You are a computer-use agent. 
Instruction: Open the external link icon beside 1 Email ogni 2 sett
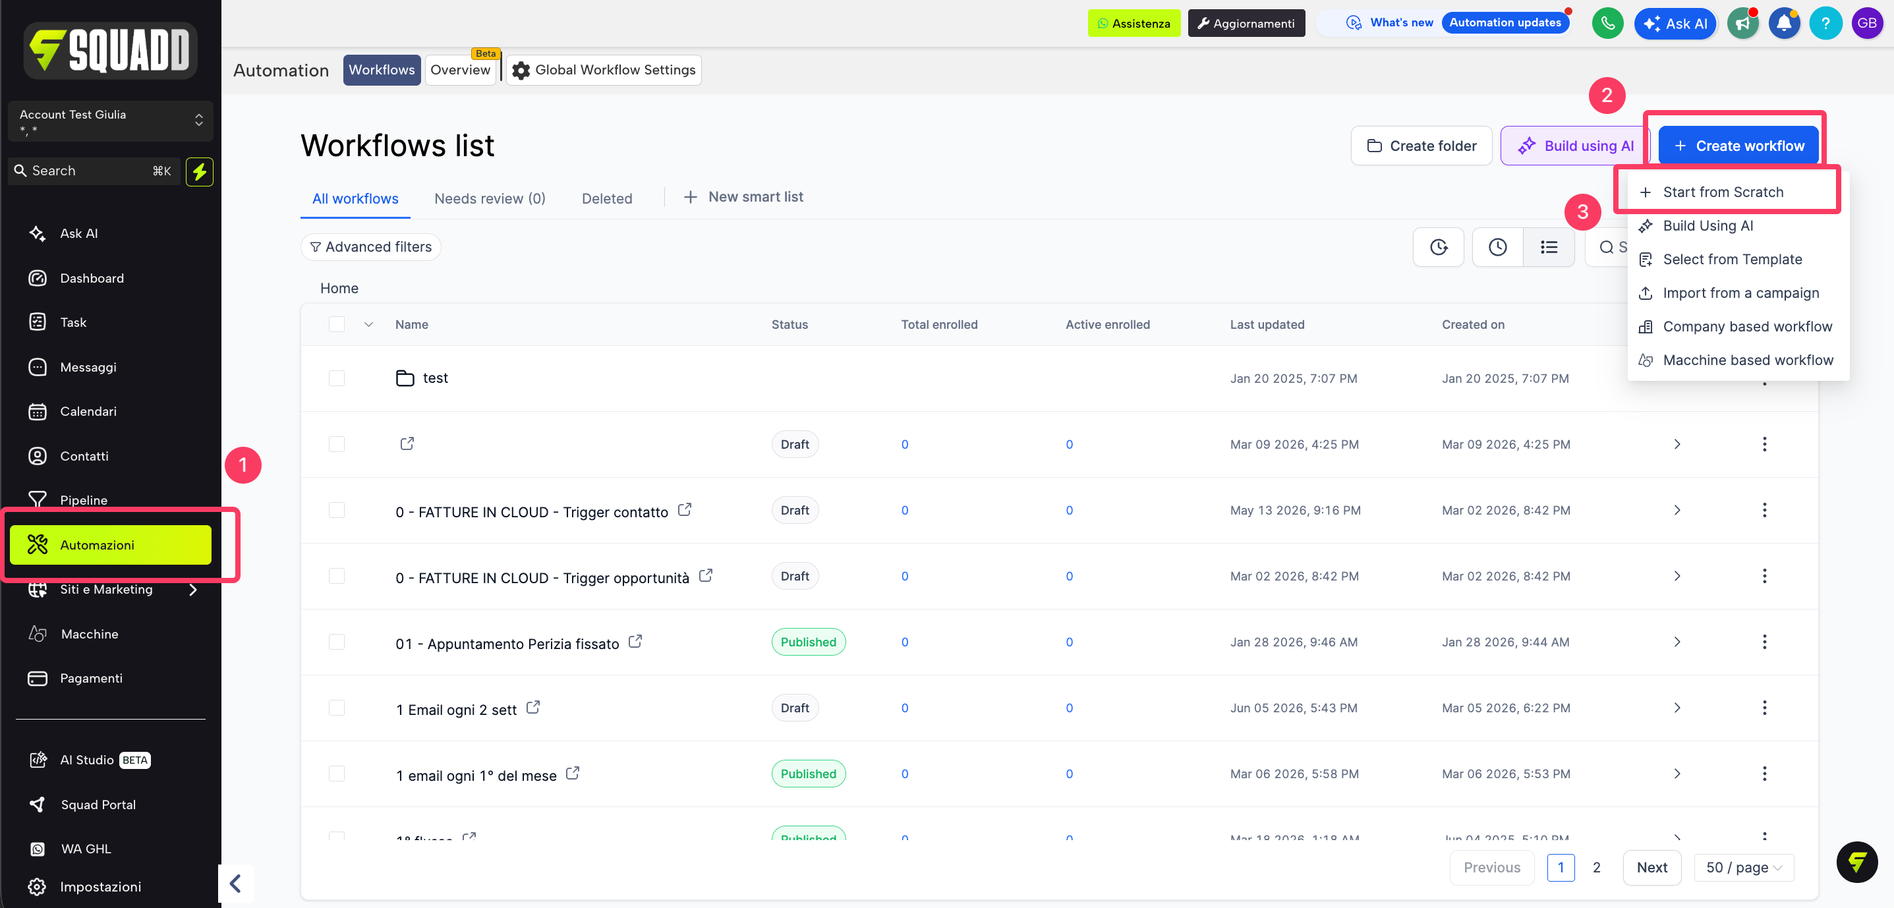[x=533, y=707]
